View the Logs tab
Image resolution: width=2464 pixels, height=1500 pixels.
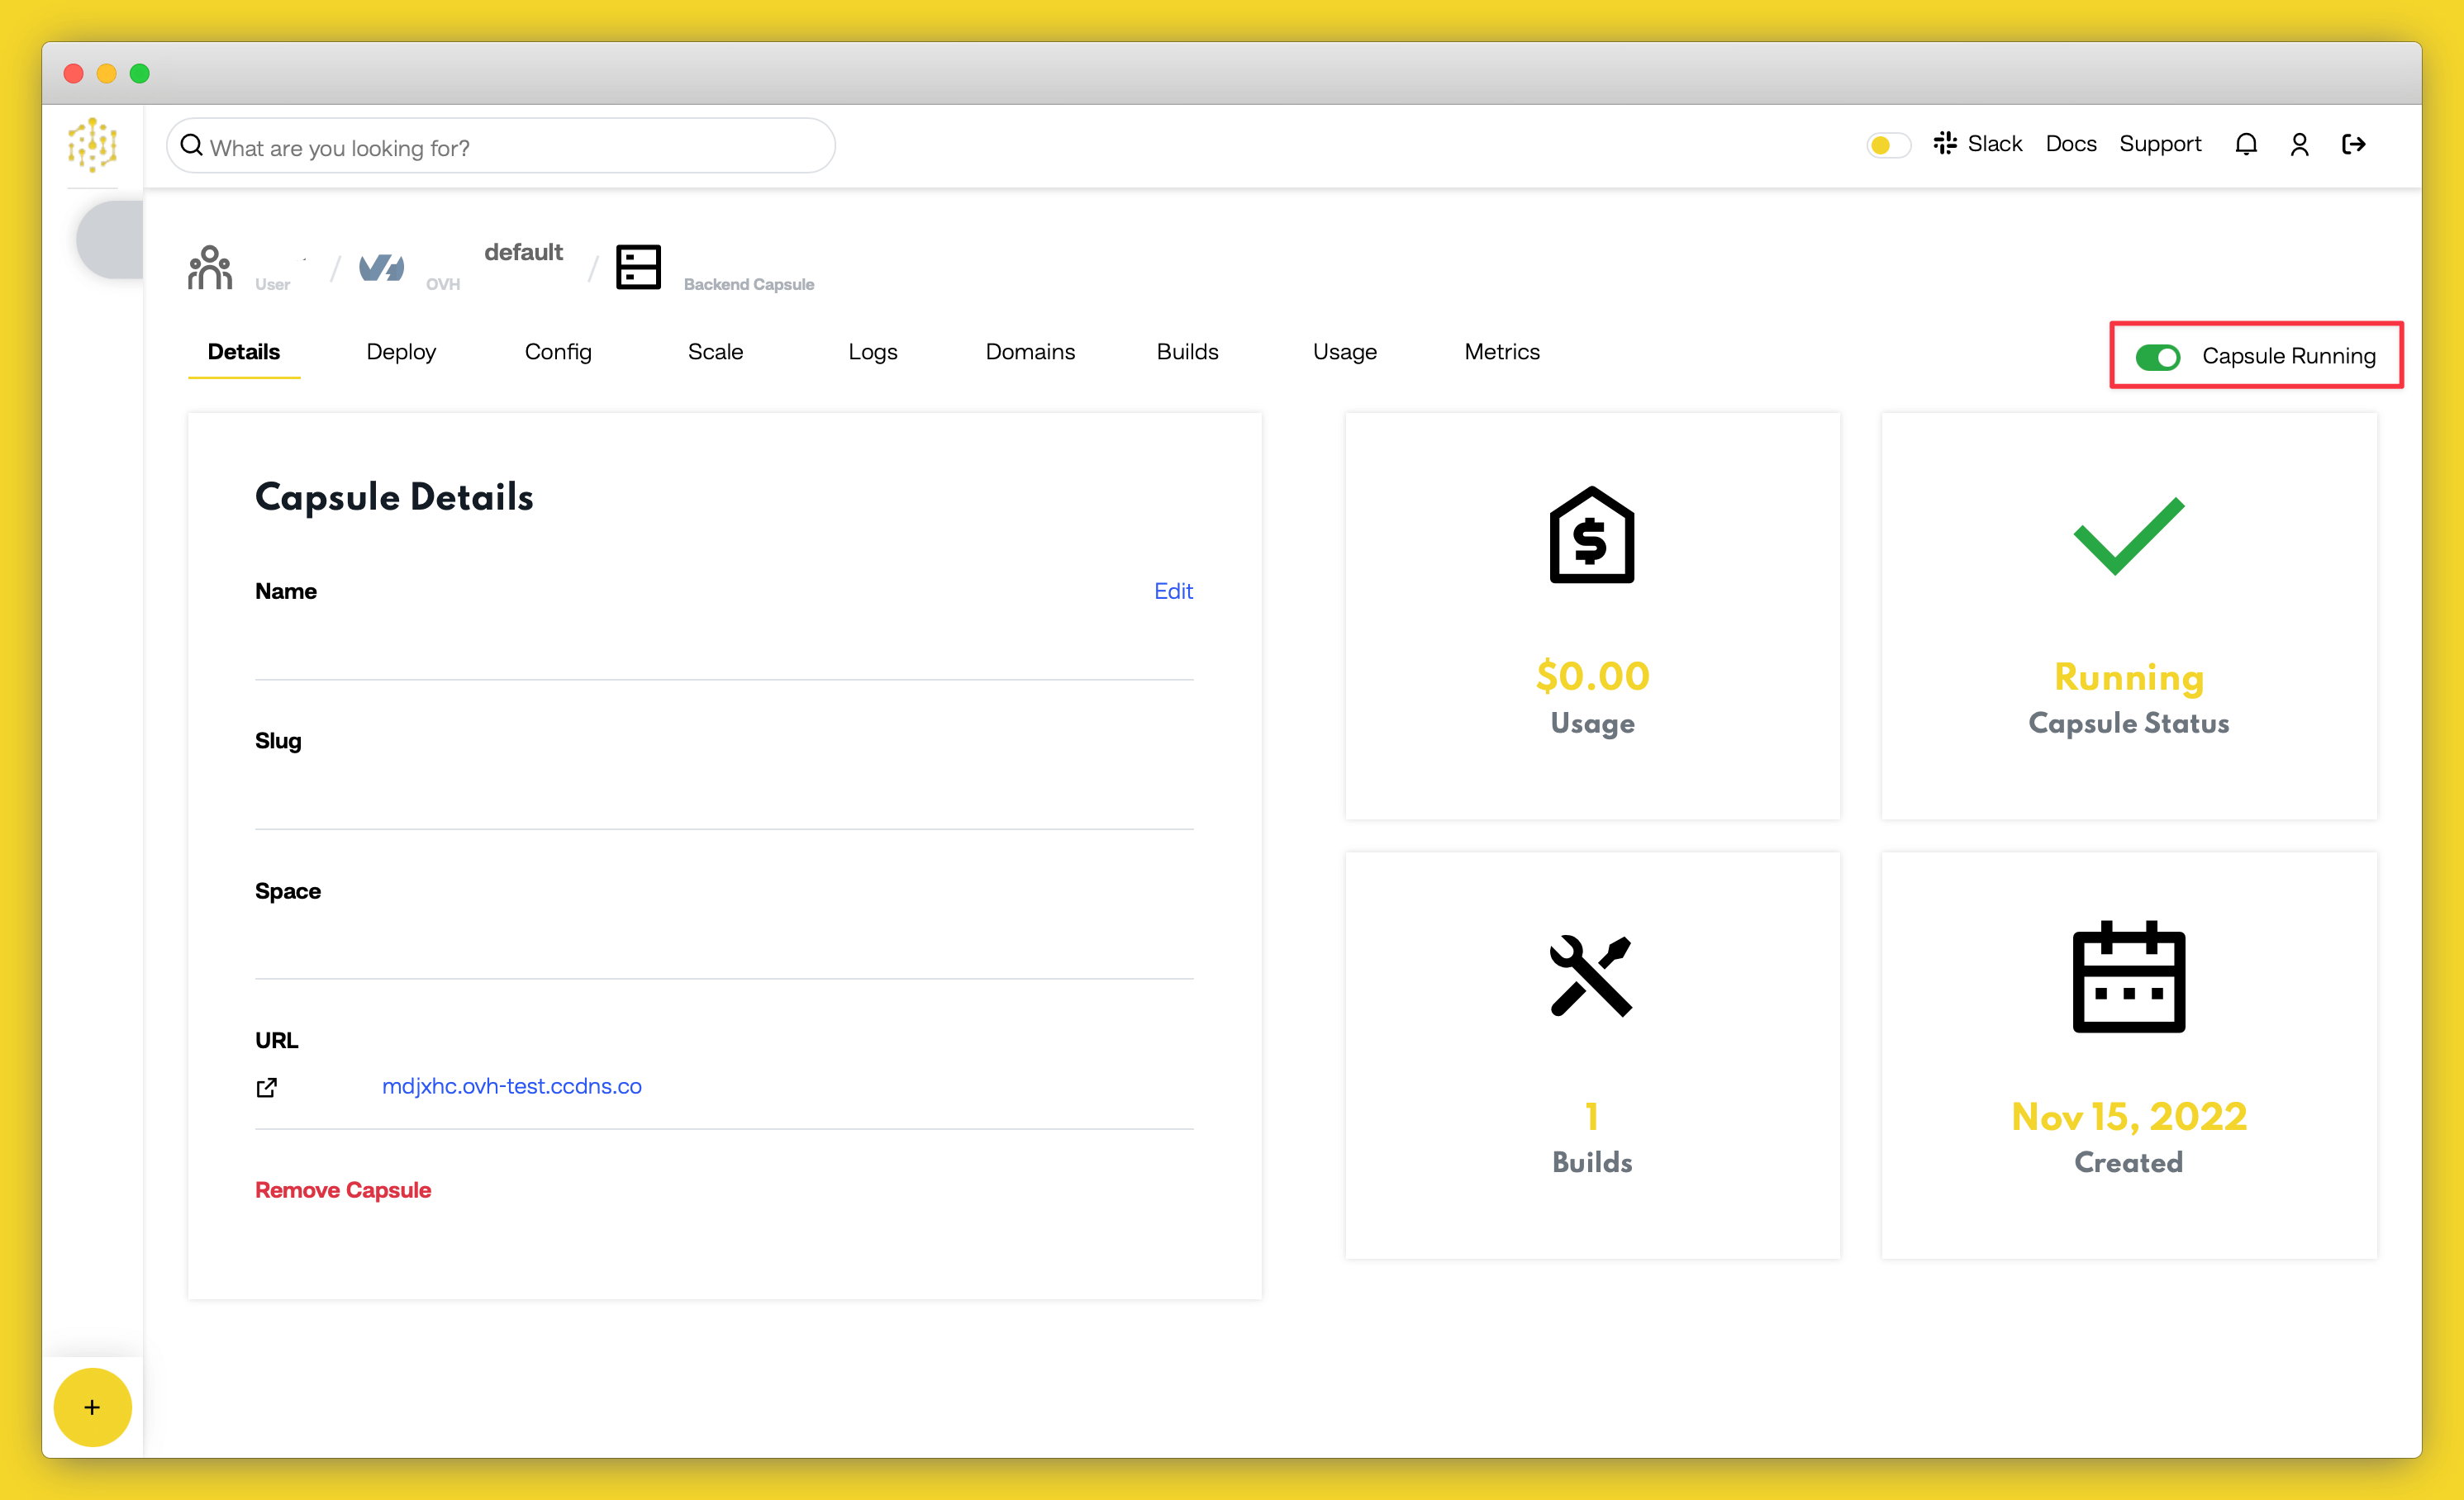(x=872, y=352)
